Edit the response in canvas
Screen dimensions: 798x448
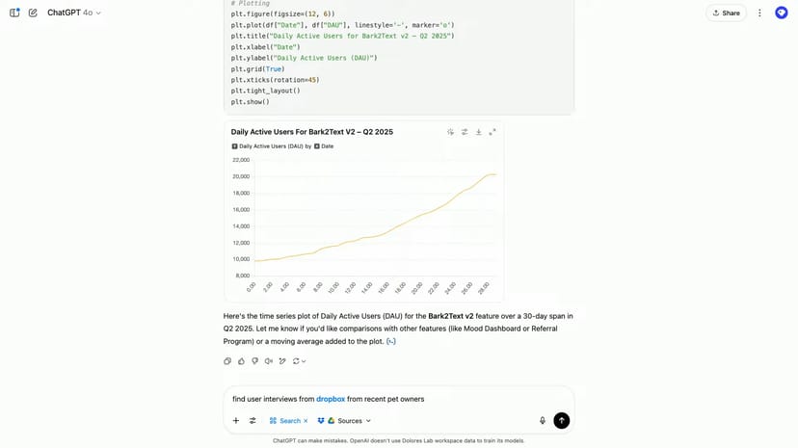tap(282, 361)
